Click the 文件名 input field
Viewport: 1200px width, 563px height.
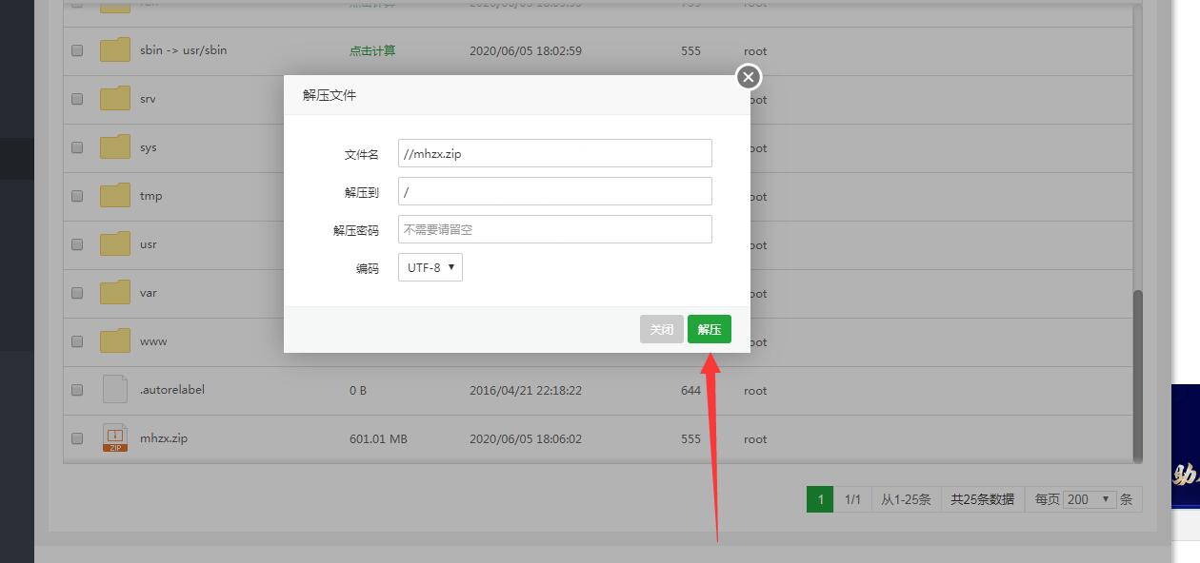[x=554, y=153]
